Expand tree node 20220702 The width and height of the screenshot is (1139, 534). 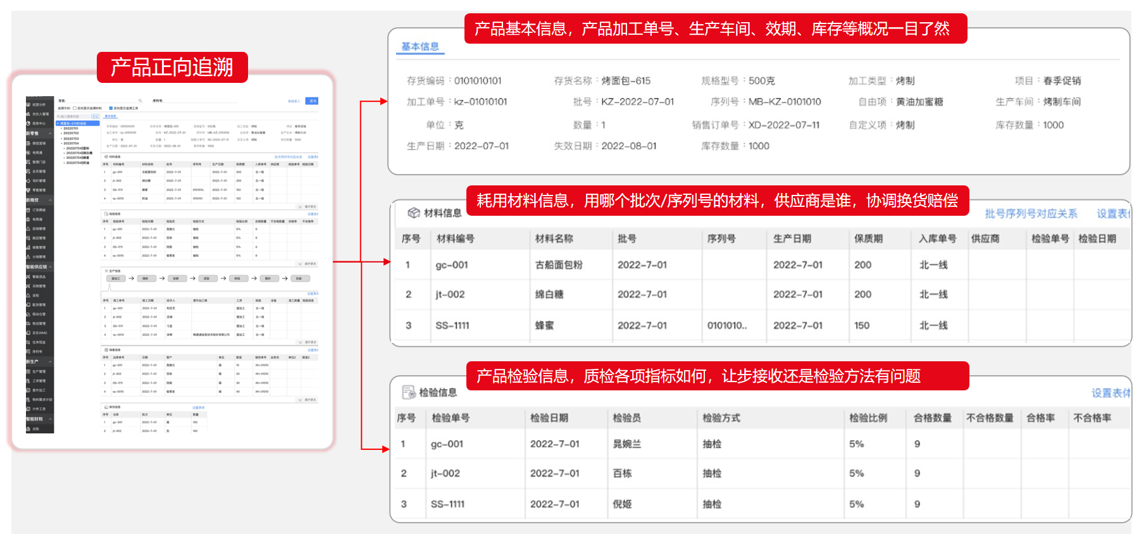pos(61,133)
